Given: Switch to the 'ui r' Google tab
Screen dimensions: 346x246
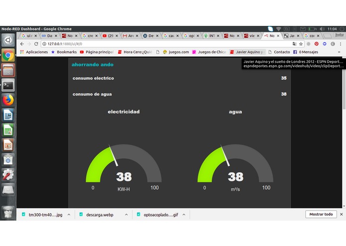Looking at the screenshot, I should point(29,36).
